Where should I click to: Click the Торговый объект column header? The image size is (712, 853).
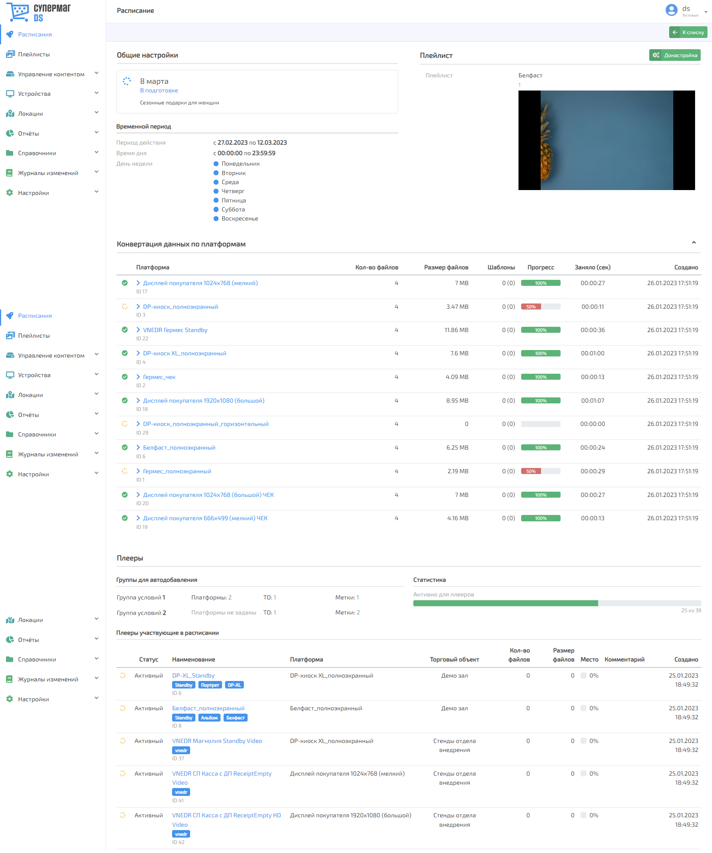tap(454, 660)
